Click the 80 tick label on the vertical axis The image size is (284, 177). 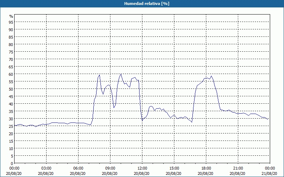tap(11, 45)
